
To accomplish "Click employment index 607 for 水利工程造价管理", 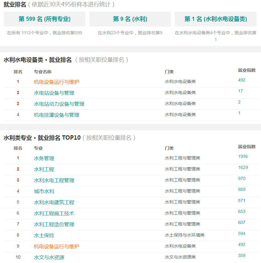I will pyautogui.click(x=242, y=223).
